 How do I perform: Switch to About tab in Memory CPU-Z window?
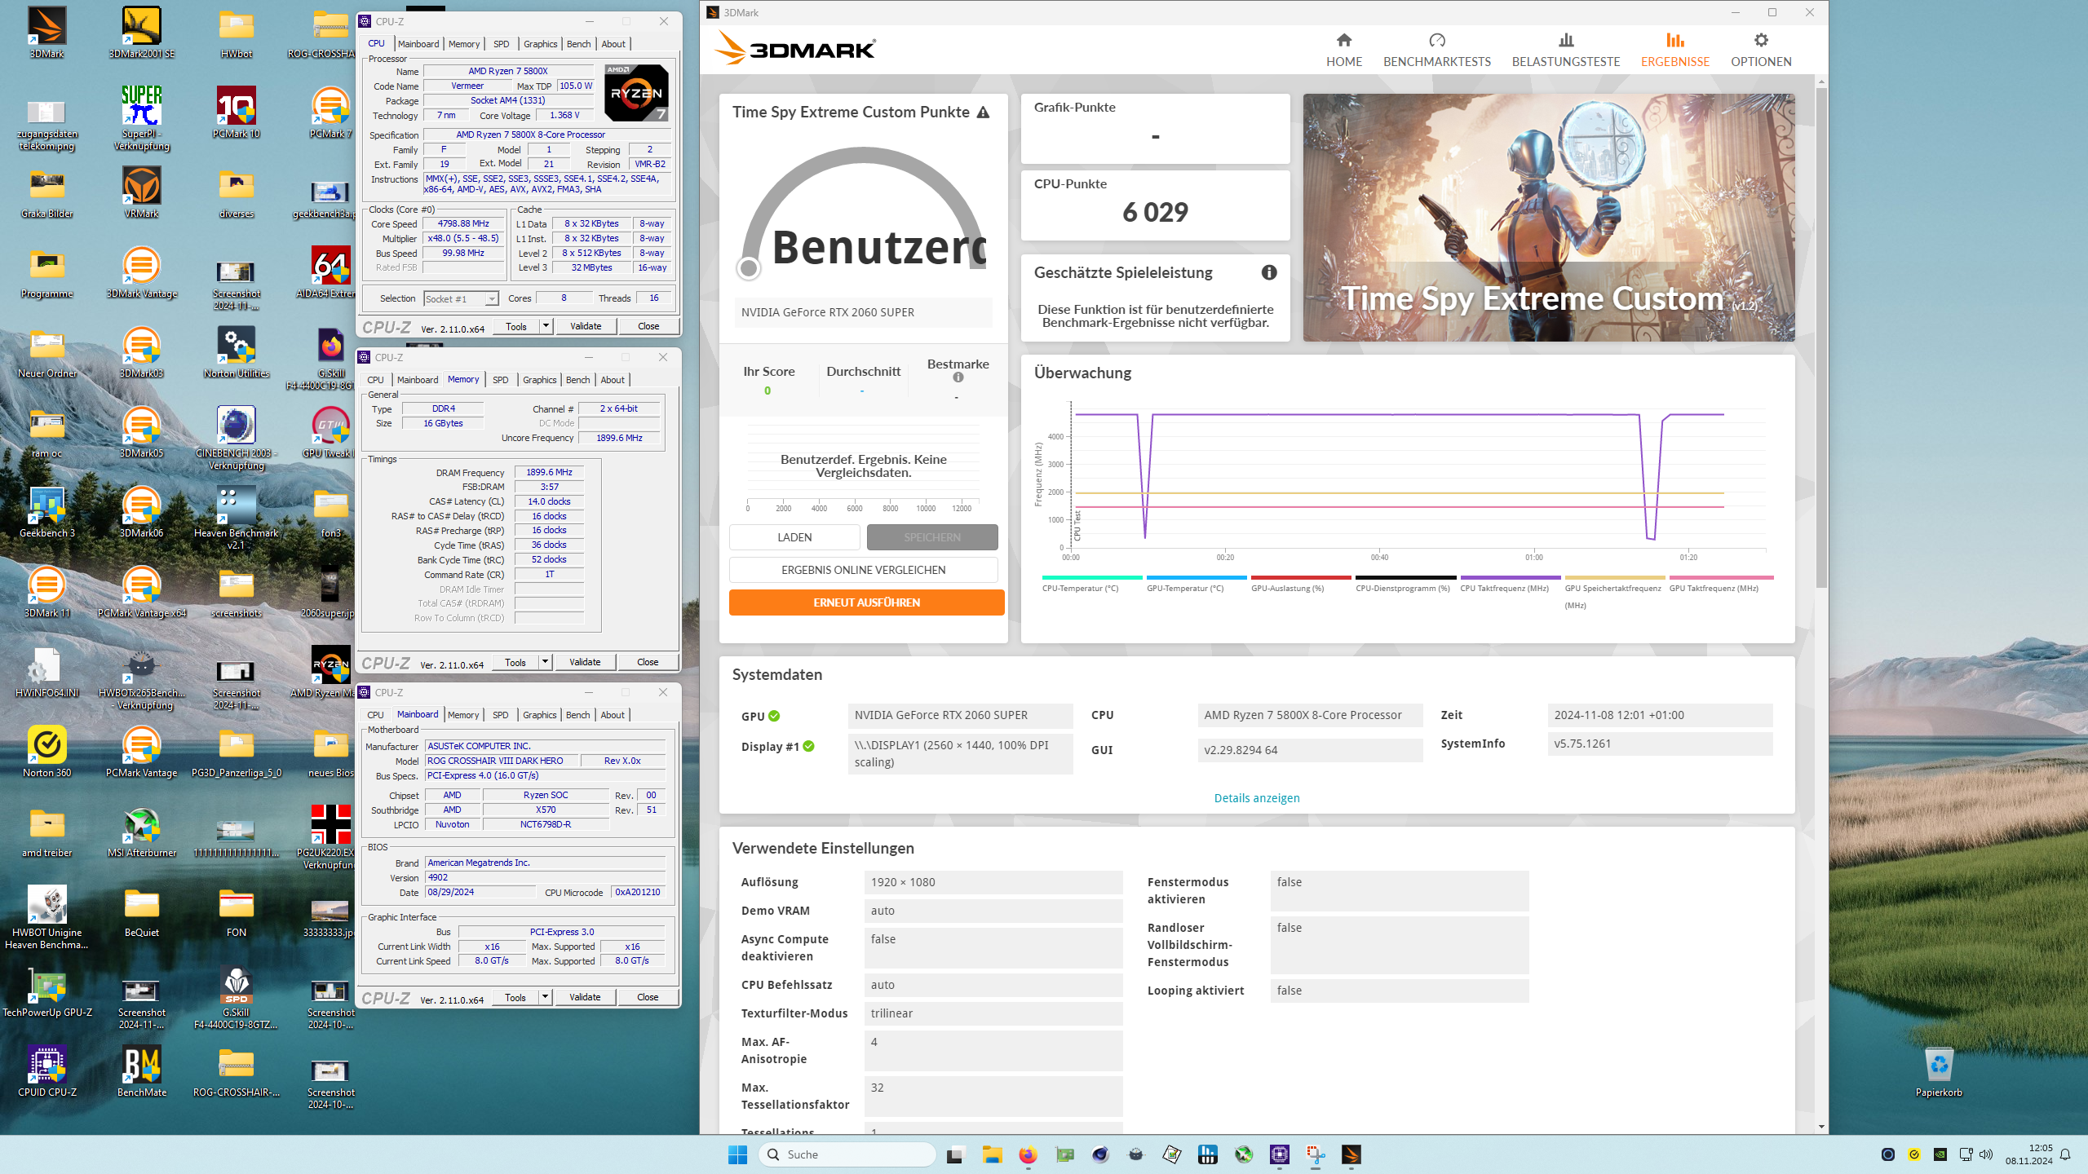(613, 380)
